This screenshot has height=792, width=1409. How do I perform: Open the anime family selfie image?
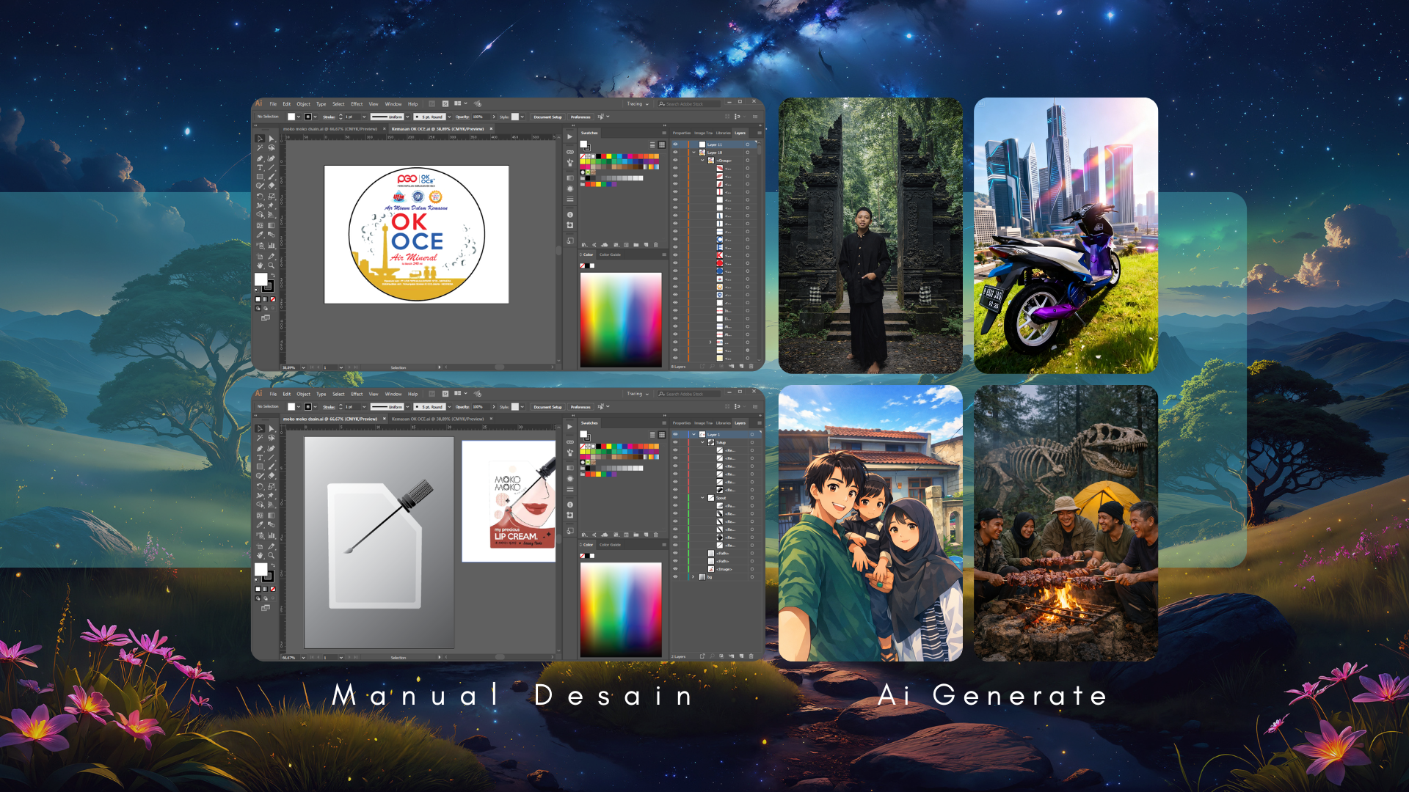[x=870, y=523]
